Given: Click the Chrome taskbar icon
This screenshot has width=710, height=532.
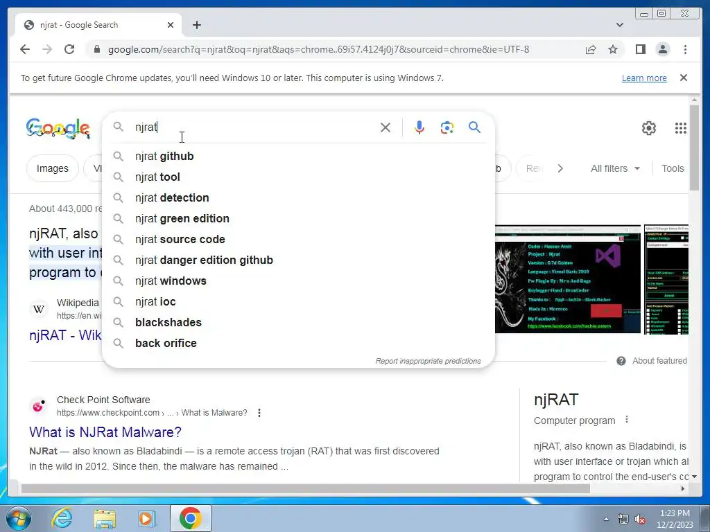Looking at the screenshot, I should point(191,518).
